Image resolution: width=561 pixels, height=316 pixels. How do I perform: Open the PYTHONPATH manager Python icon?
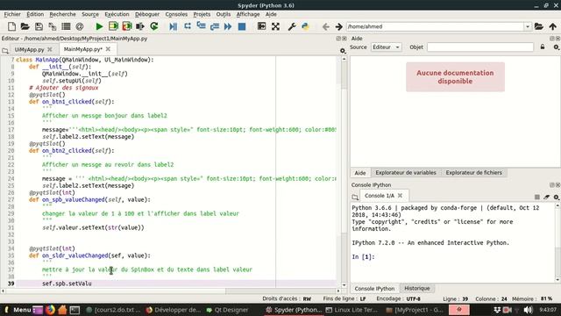pyautogui.click(x=305, y=26)
